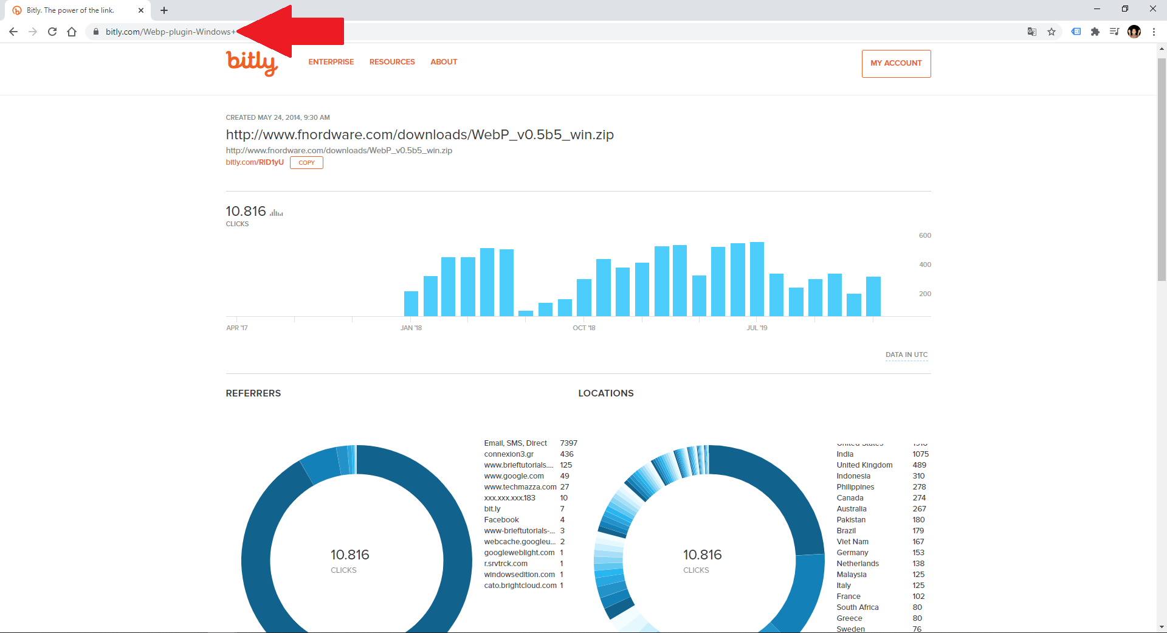
Task: Click the My Account button
Action: click(x=896, y=63)
